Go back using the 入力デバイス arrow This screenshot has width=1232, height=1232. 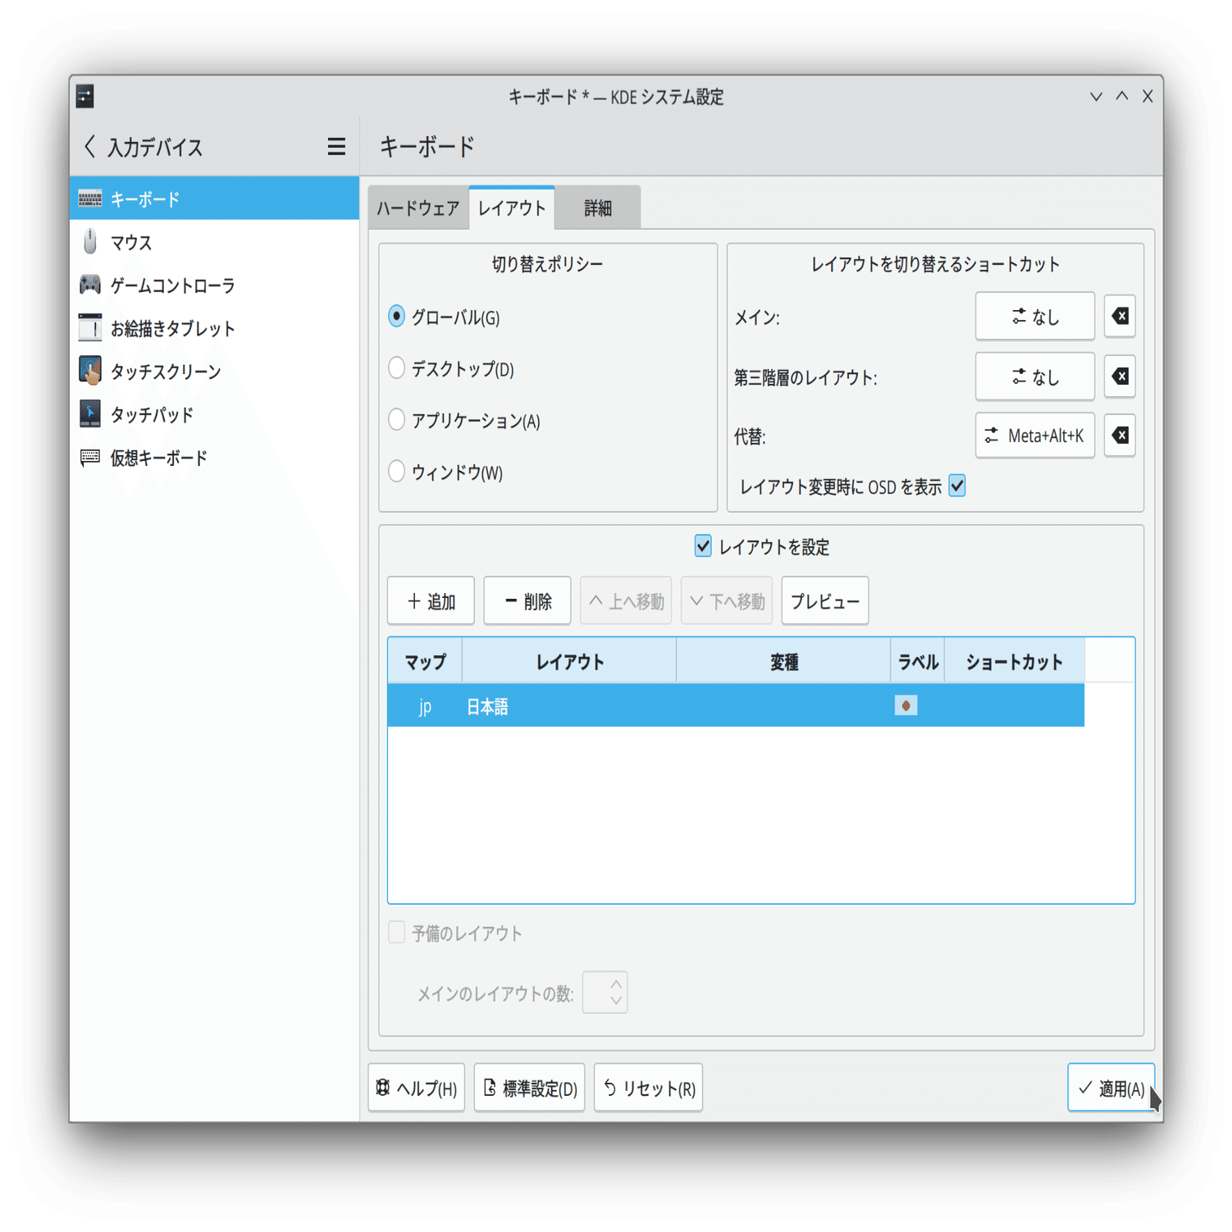(x=89, y=145)
